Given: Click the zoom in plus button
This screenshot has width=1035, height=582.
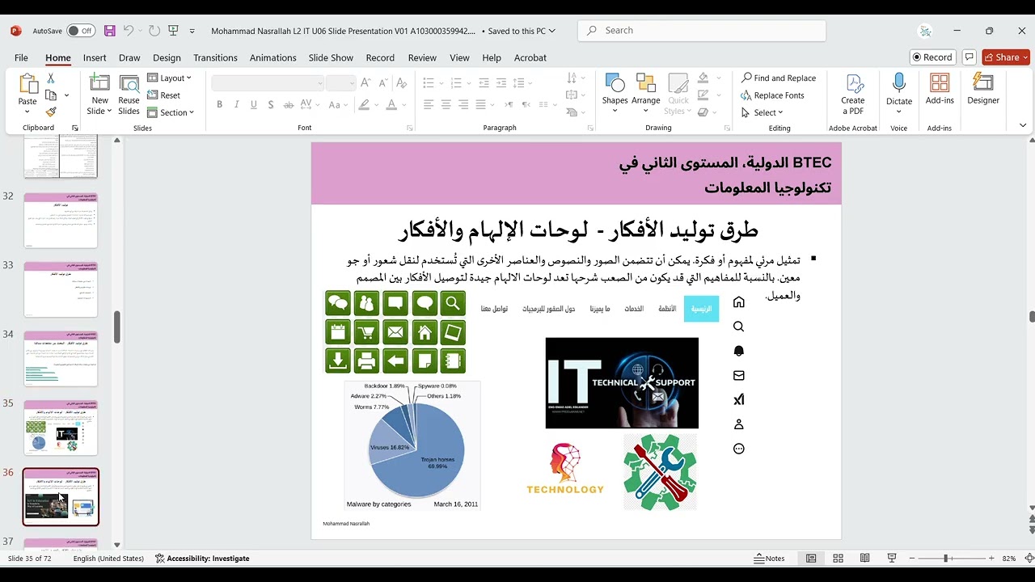Looking at the screenshot, I should pyautogui.click(x=991, y=559).
